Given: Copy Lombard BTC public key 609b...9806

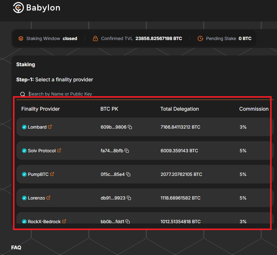Looking at the screenshot, I should [130, 127].
